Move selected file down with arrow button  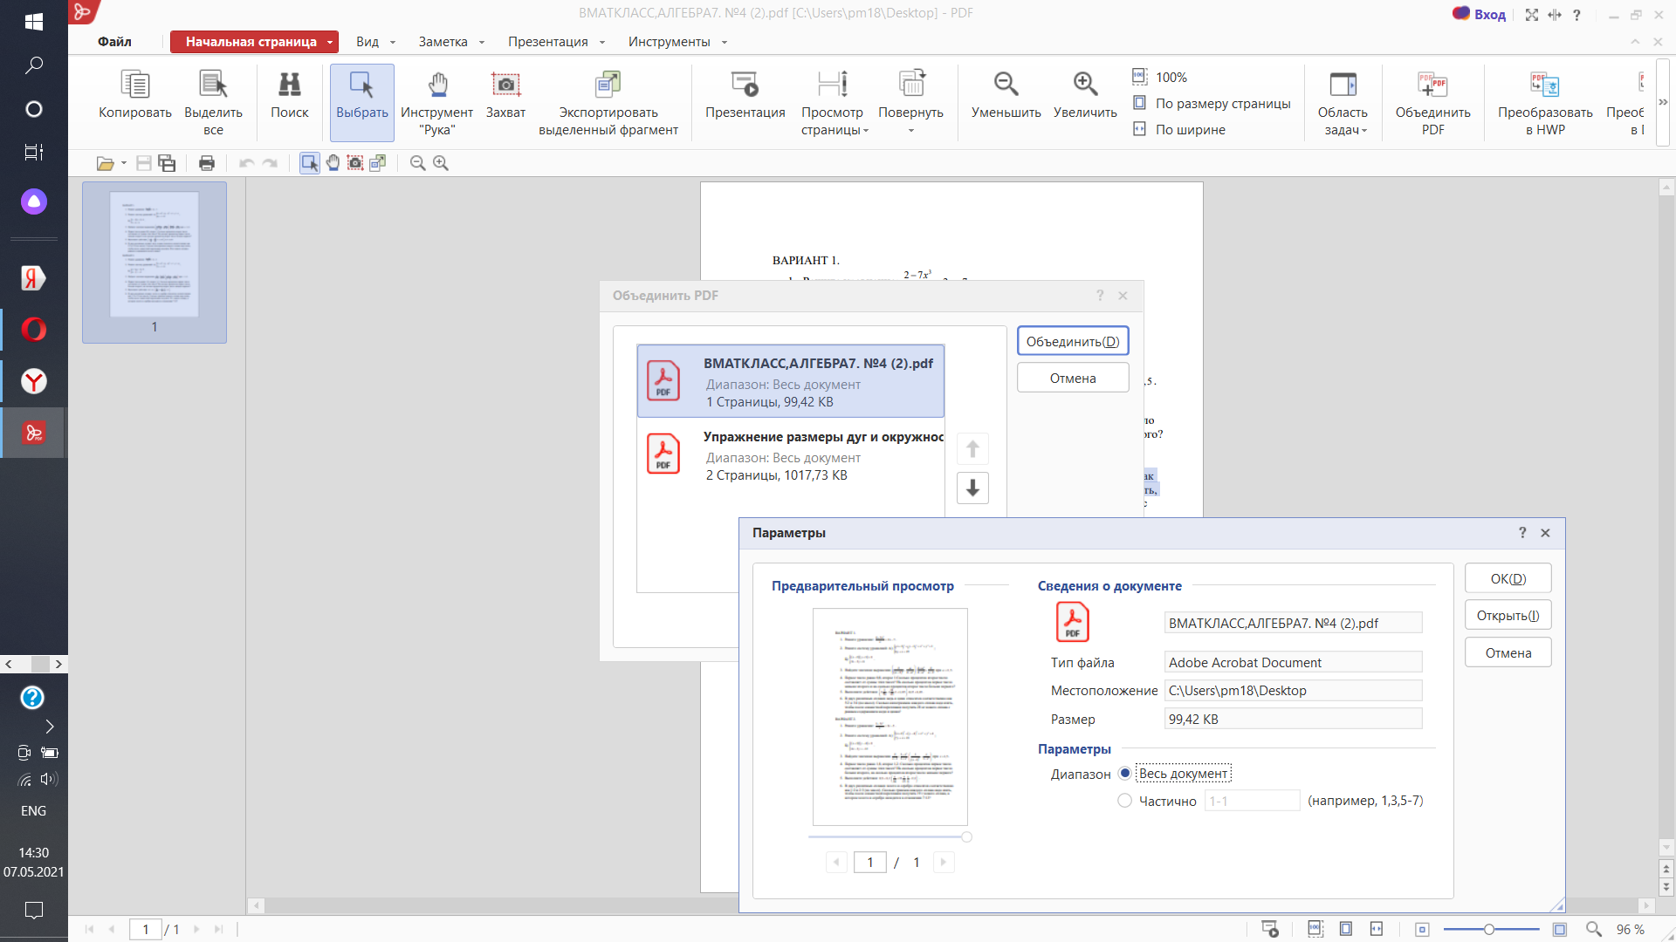click(972, 488)
